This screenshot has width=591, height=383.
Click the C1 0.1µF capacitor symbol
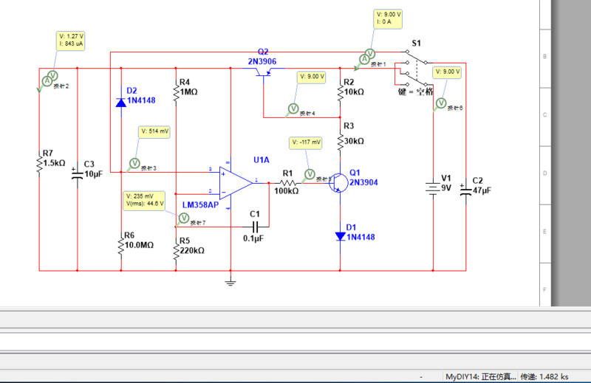(x=255, y=227)
